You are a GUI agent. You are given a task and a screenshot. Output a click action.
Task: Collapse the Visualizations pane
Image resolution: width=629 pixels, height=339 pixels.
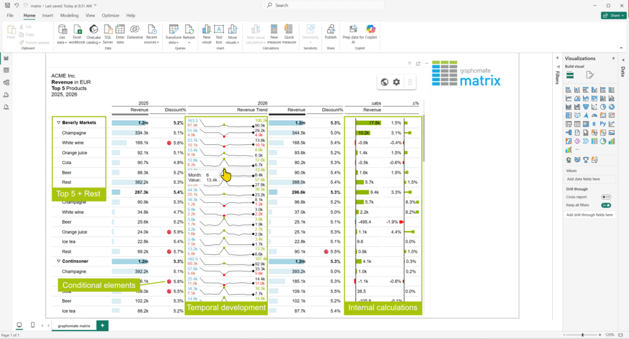click(614, 58)
